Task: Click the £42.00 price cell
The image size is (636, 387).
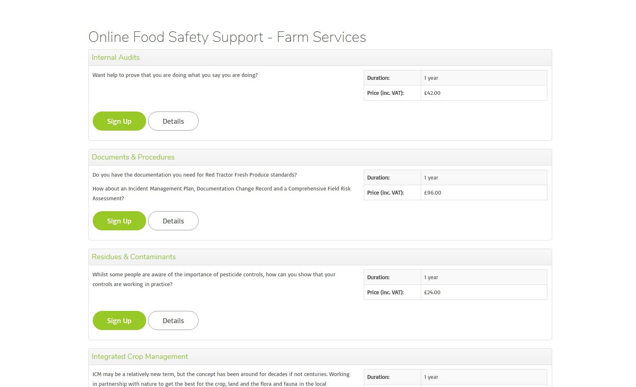Action: pyautogui.click(x=432, y=93)
